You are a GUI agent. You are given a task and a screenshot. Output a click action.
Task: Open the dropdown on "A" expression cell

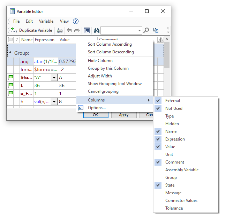coord(54,78)
